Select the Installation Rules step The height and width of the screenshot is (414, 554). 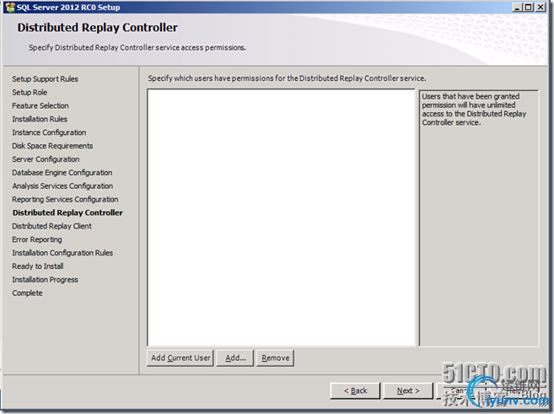pyautogui.click(x=40, y=120)
